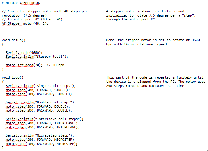Click the "Single coil steps" println line
Viewport: 208px width, 151px height.
click(41, 86)
